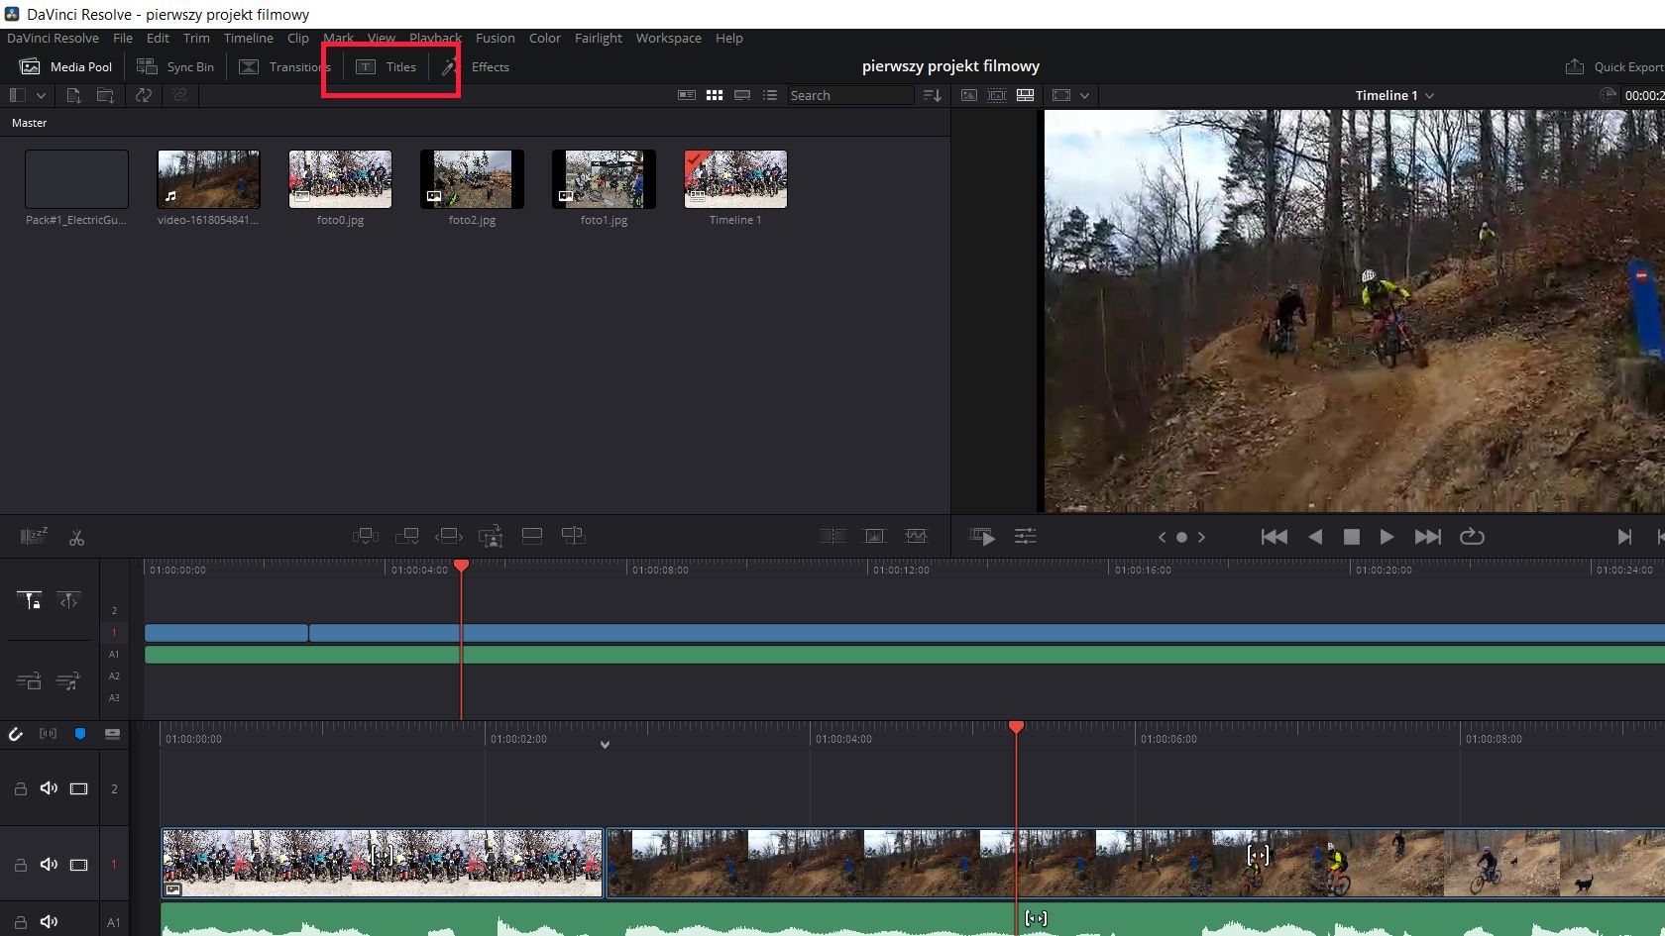Image resolution: width=1665 pixels, height=936 pixels.
Task: Lock video track 2
Action: click(20, 789)
